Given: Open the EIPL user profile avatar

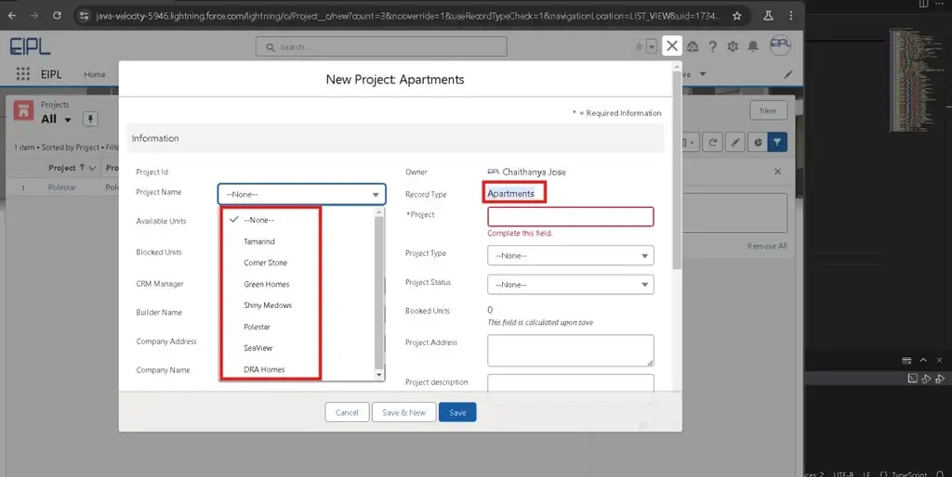Looking at the screenshot, I should point(780,45).
